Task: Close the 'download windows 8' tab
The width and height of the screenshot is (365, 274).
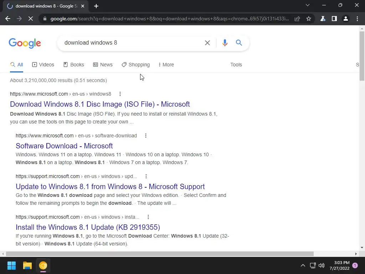Action: pos(83,6)
